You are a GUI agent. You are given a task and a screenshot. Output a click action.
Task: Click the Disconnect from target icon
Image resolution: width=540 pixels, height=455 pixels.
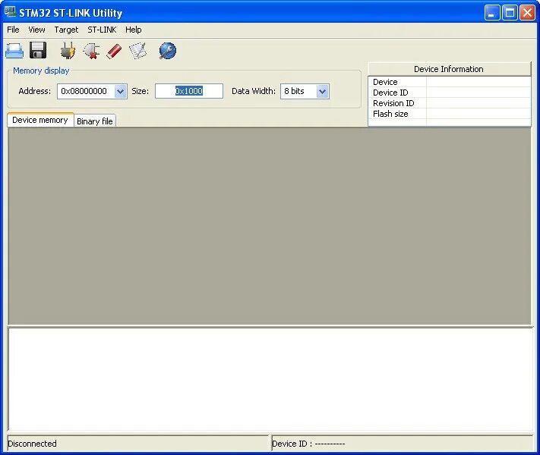click(91, 51)
